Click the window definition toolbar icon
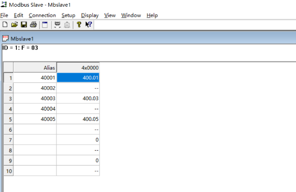296x192 pixels. pyautogui.click(x=45, y=25)
